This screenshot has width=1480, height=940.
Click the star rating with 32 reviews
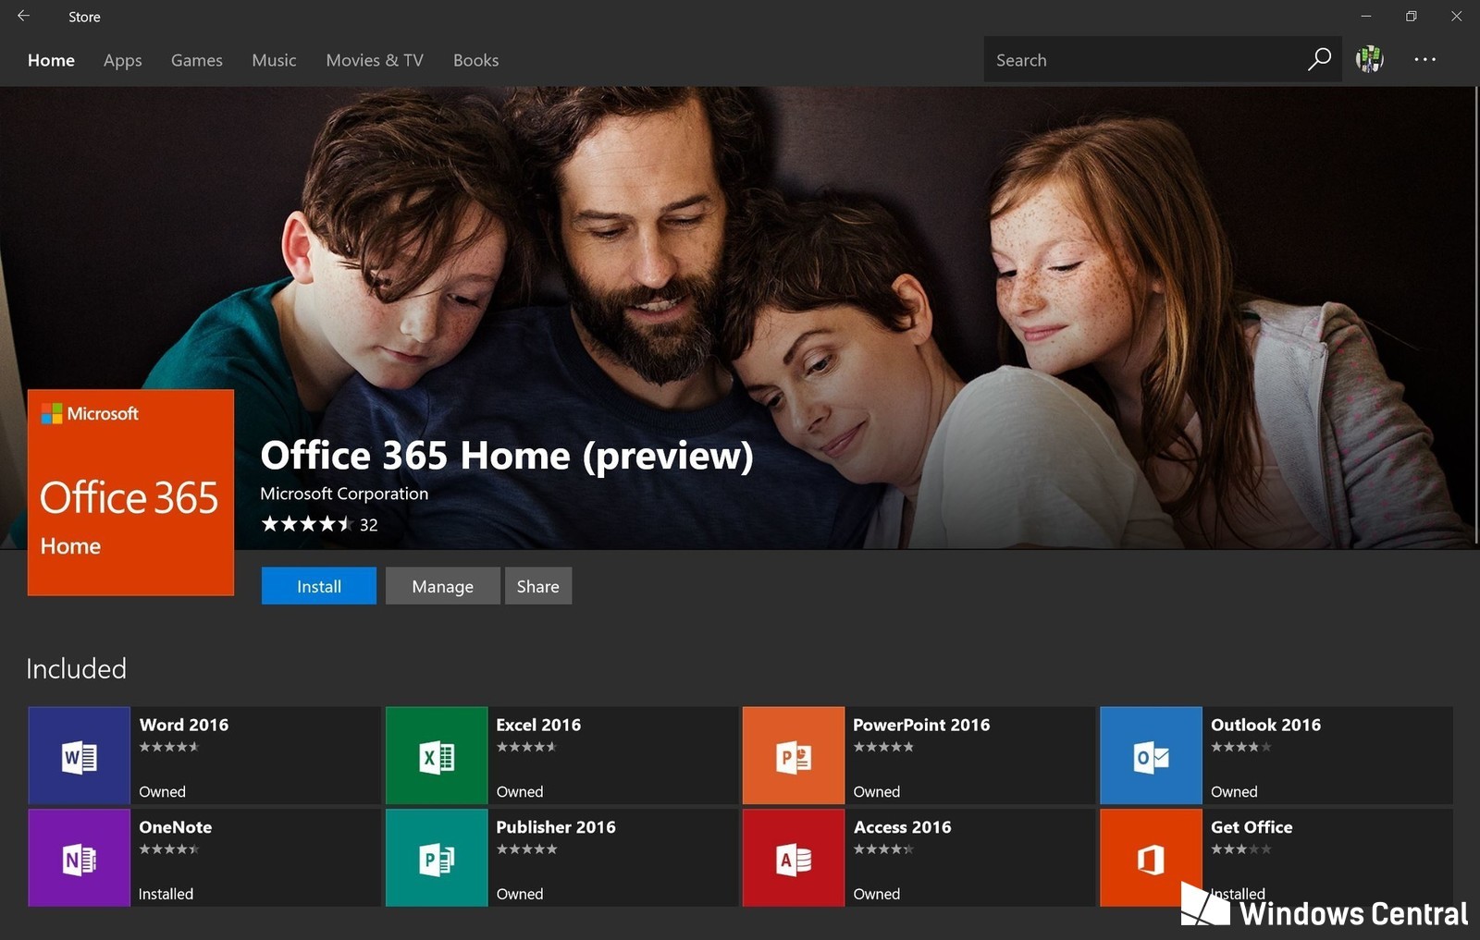[x=319, y=524]
